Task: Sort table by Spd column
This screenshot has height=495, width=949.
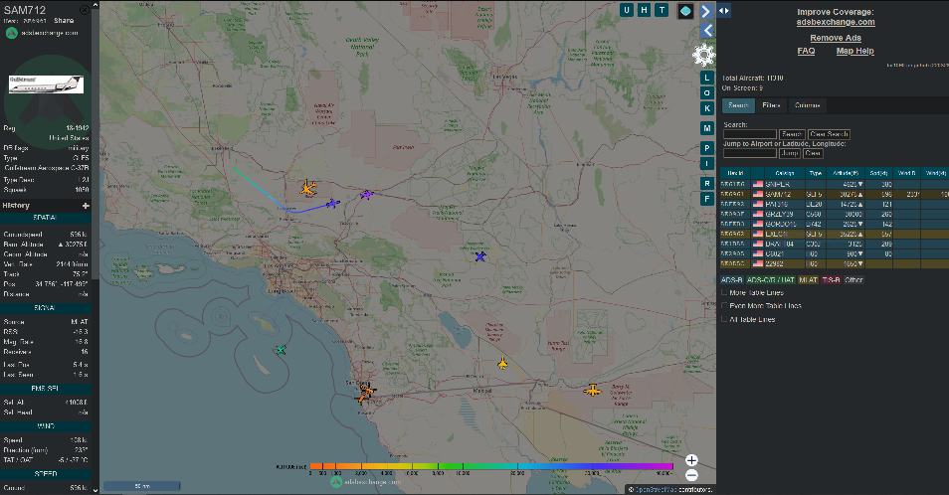Action: tap(878, 174)
